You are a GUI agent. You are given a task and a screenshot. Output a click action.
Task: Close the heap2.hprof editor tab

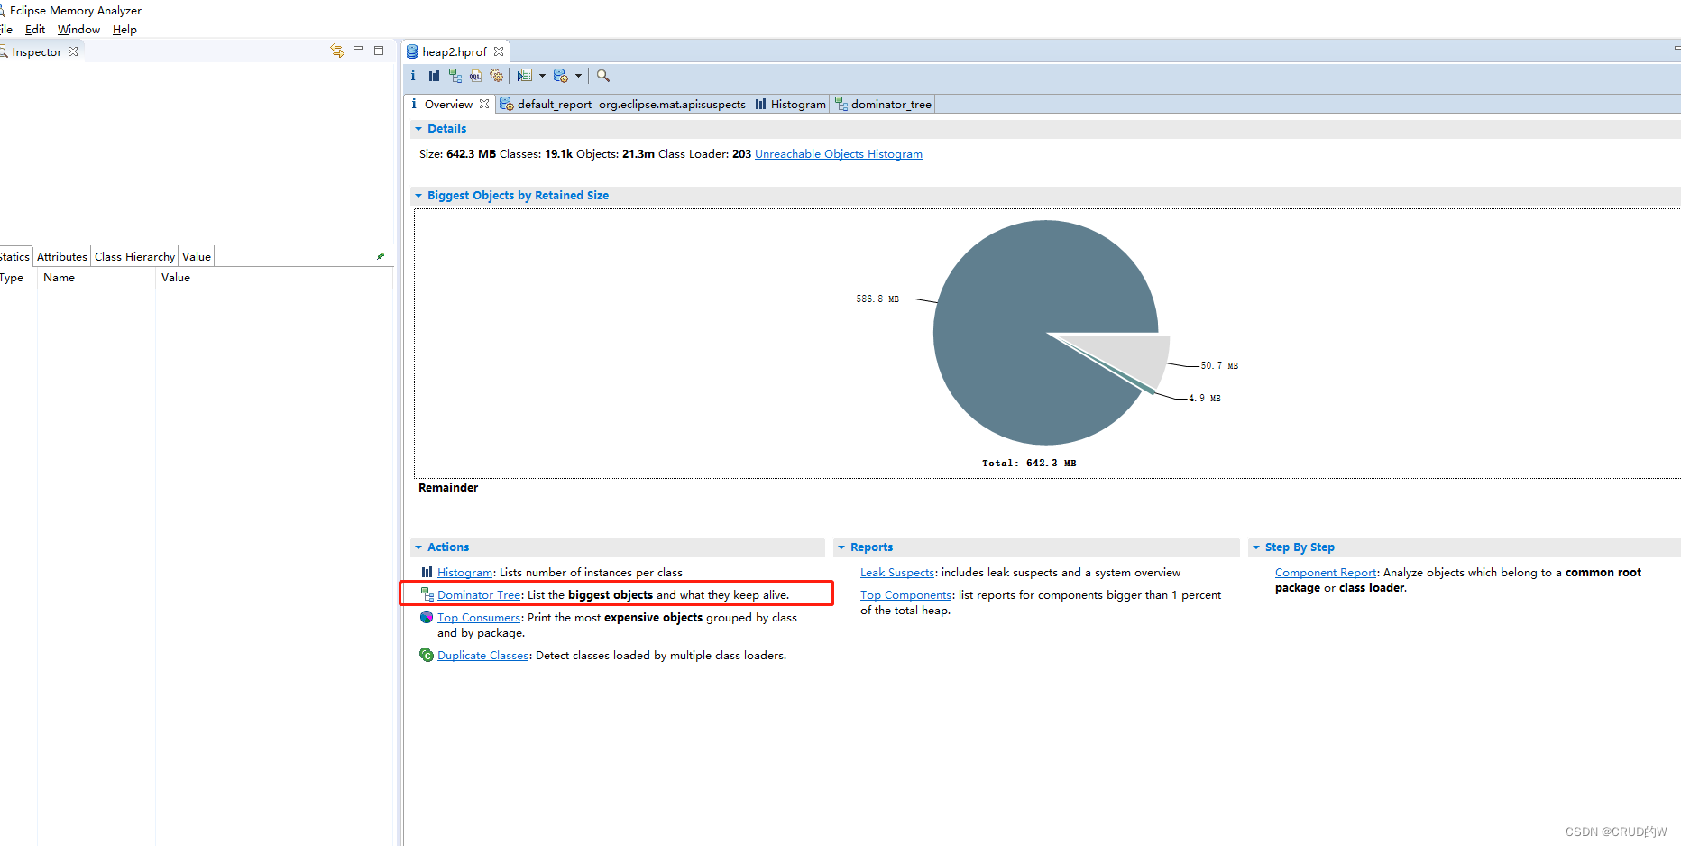[x=499, y=51]
